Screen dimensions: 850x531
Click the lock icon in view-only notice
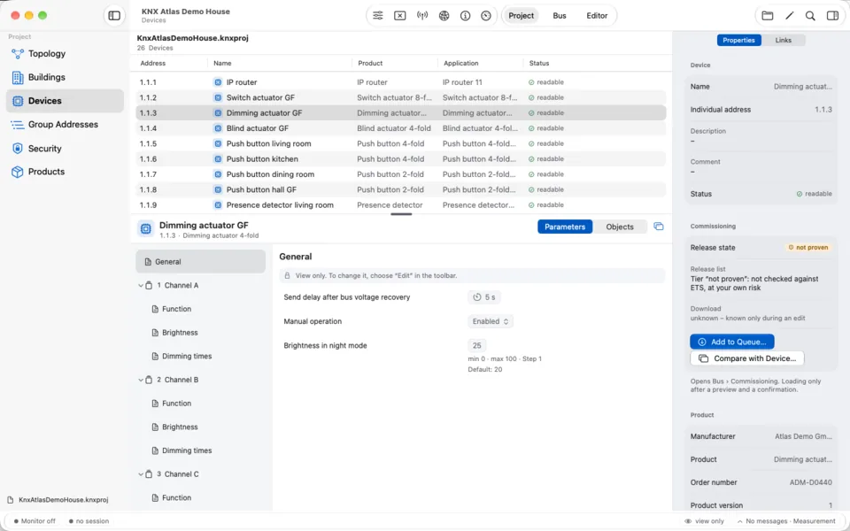(287, 276)
